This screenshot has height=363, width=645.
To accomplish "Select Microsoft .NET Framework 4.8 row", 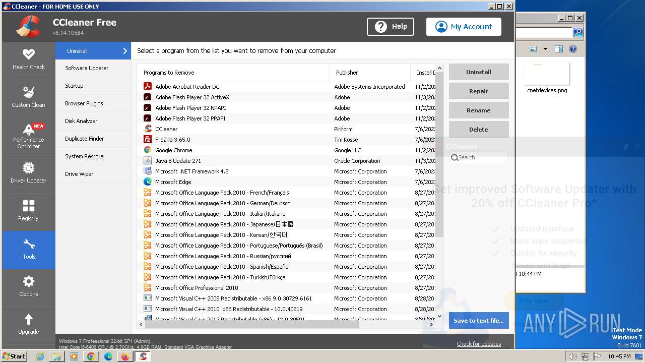I will coord(287,171).
